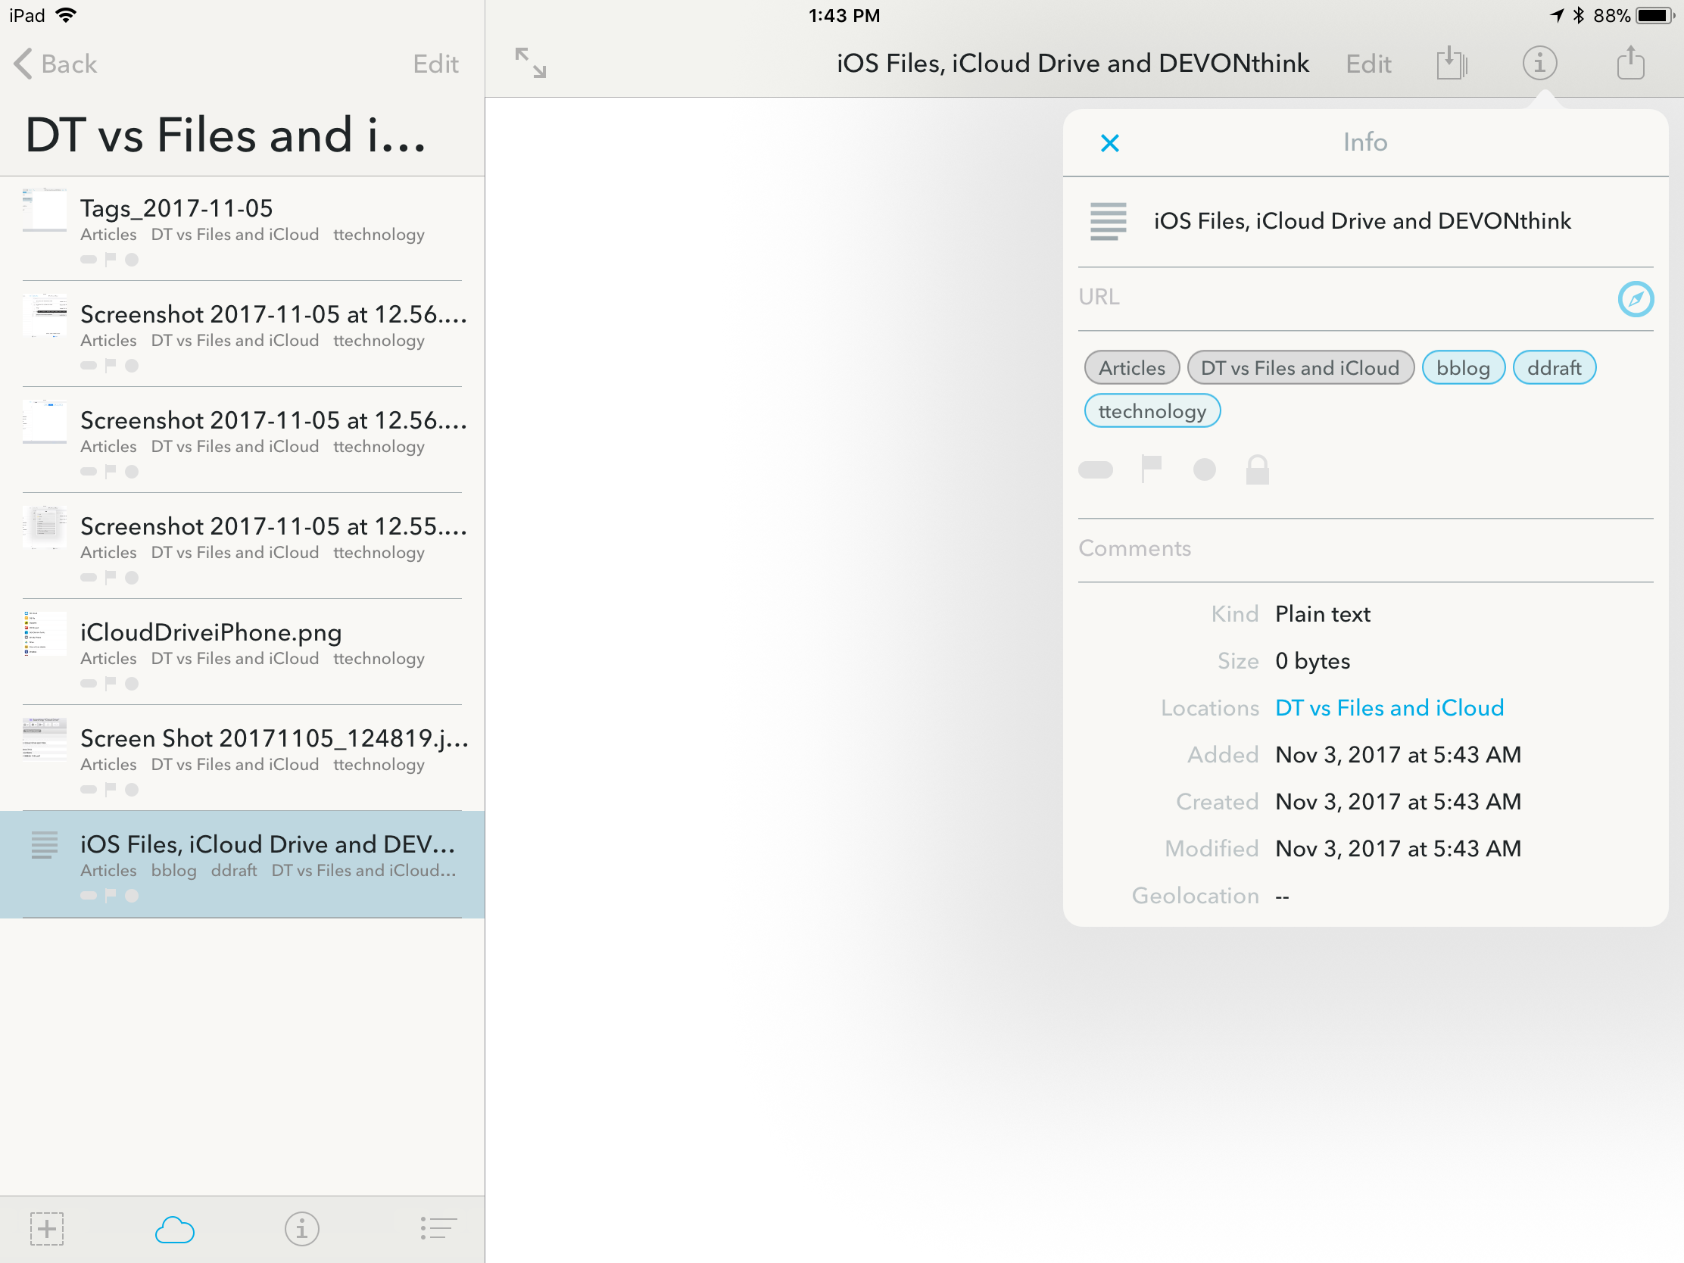Select iOS Files, iCloud Drive and DEV... item

click(242, 864)
